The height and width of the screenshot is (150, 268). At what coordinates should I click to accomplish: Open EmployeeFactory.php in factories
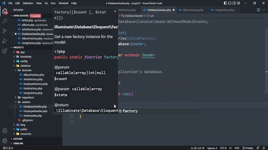tap(36, 84)
